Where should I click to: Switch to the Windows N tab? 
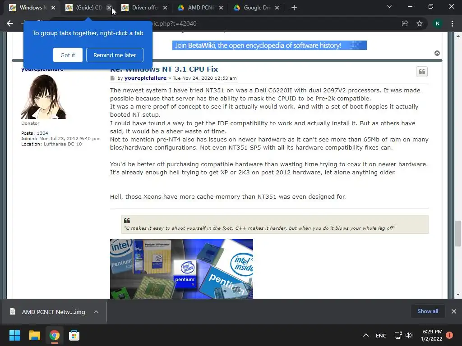click(x=28, y=8)
